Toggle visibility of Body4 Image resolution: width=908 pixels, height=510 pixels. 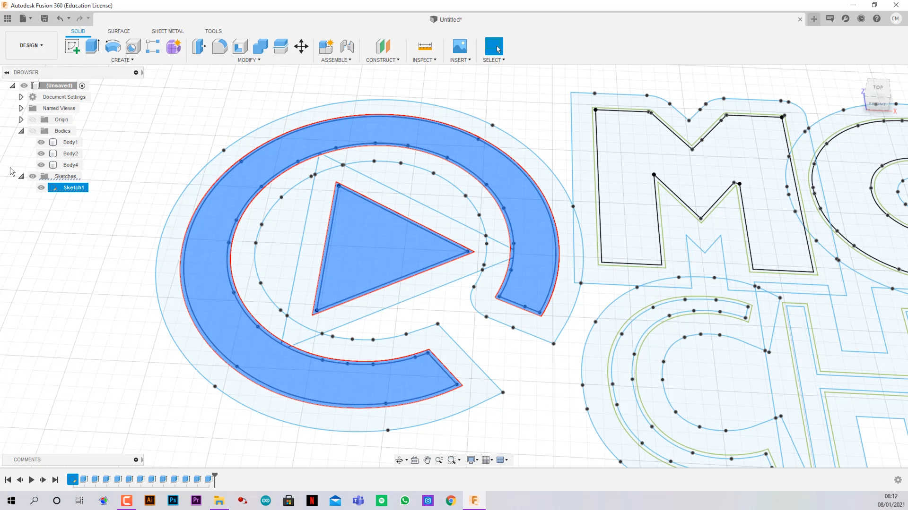[x=41, y=165]
